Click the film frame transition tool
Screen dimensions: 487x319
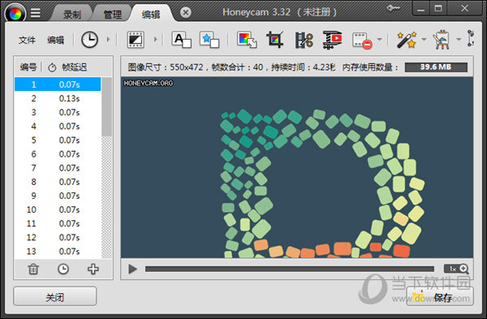point(136,40)
